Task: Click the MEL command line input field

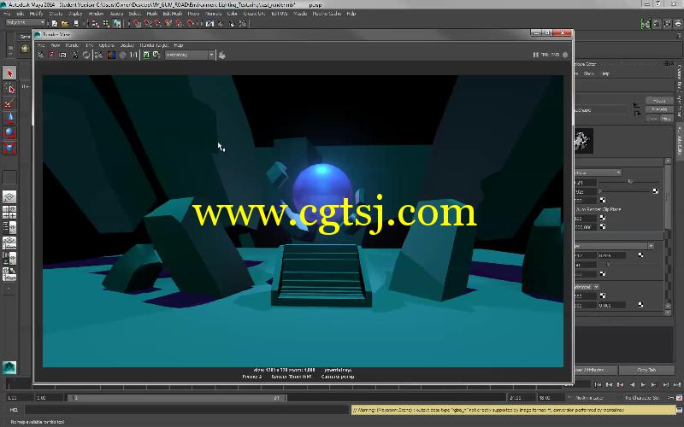Action: (187, 410)
